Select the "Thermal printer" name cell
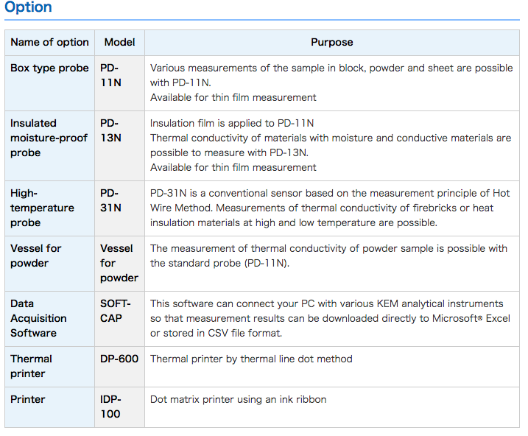 31,366
